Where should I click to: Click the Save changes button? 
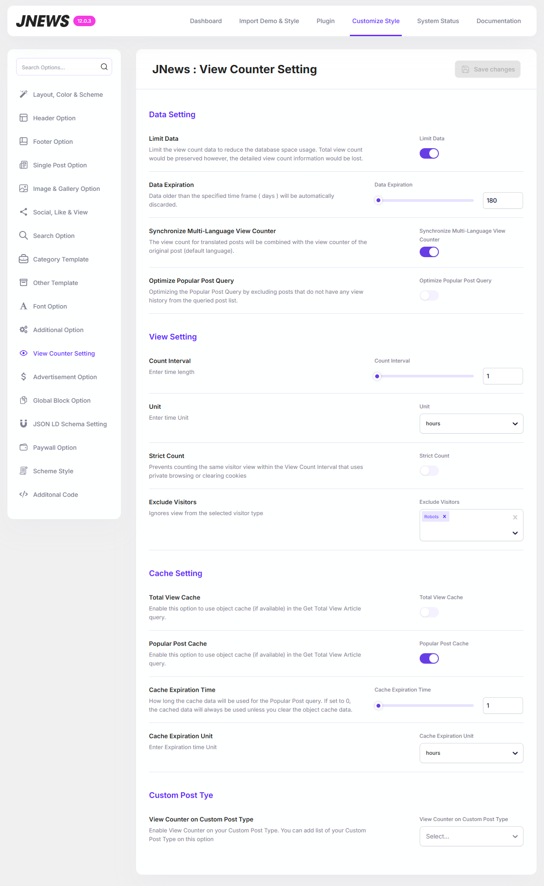[488, 69]
